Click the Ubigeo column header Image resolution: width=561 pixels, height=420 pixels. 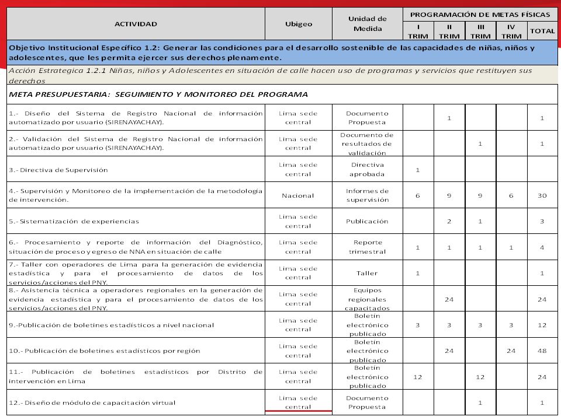tap(299, 24)
